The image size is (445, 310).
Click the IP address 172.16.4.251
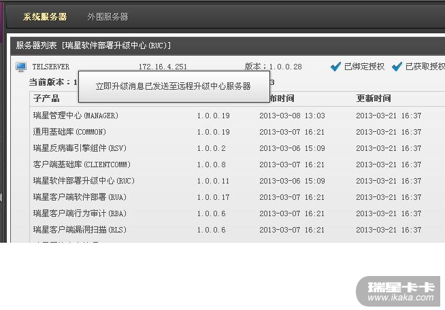pyautogui.click(x=163, y=67)
